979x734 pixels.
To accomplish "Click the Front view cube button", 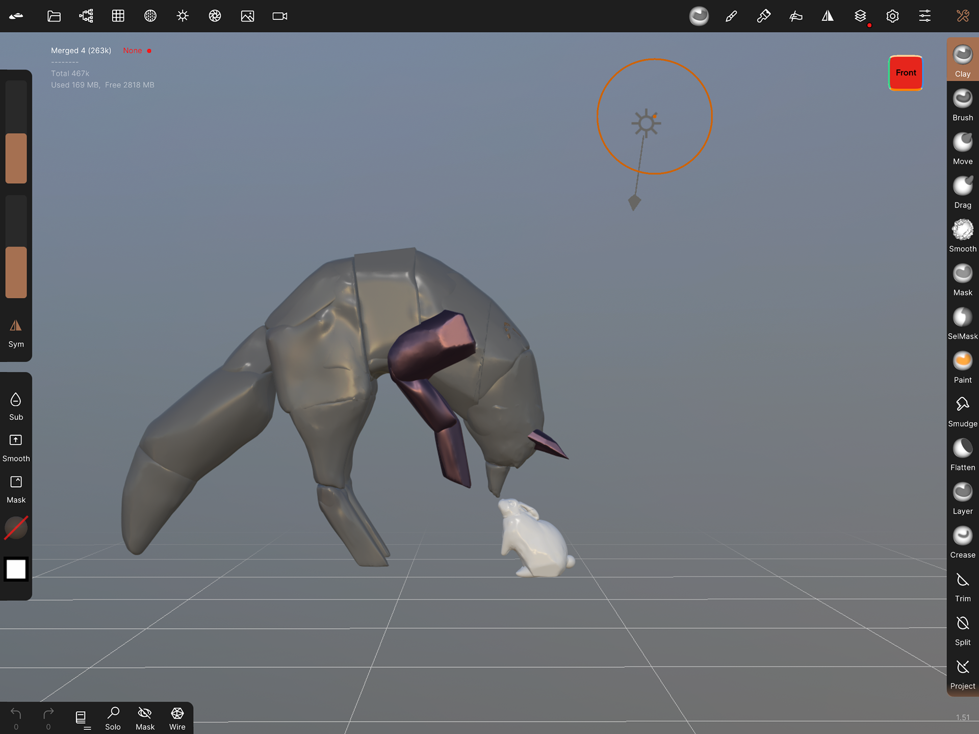I will [905, 72].
